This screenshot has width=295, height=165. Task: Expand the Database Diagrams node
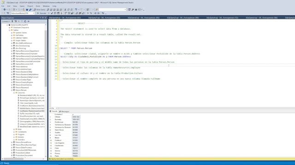(x=10, y=27)
